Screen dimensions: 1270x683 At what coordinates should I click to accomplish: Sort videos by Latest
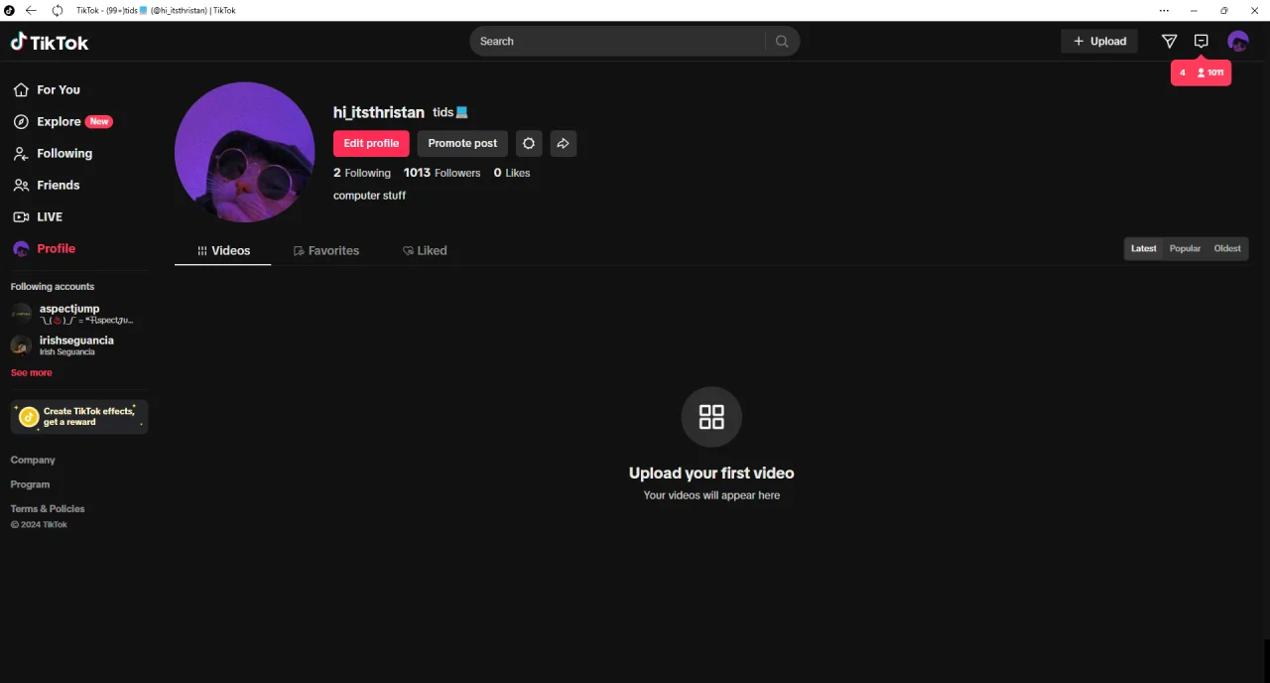click(1144, 248)
